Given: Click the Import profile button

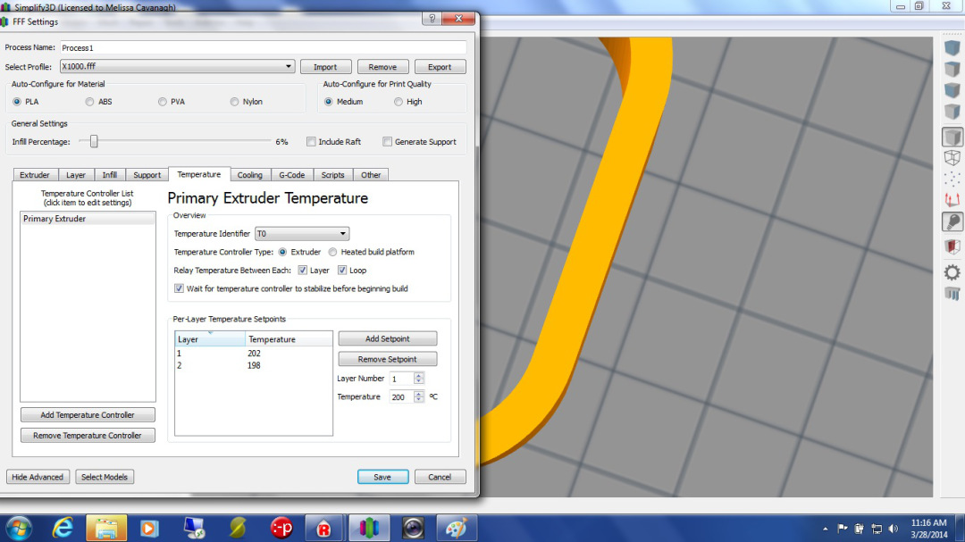Looking at the screenshot, I should click(325, 66).
